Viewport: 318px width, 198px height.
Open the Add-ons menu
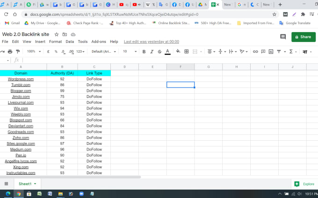click(x=99, y=41)
